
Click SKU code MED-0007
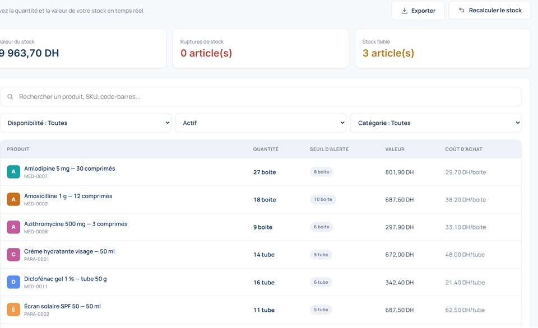(x=36, y=176)
